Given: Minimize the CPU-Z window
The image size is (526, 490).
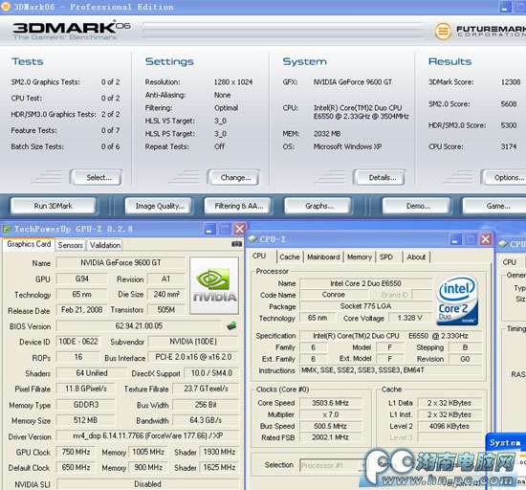Looking at the screenshot, I should 455,239.
